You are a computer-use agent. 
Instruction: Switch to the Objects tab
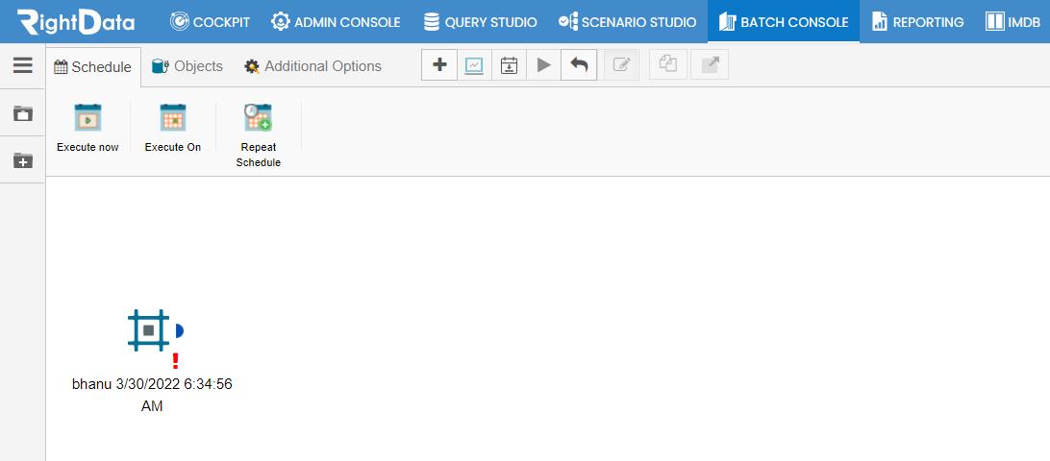click(187, 66)
